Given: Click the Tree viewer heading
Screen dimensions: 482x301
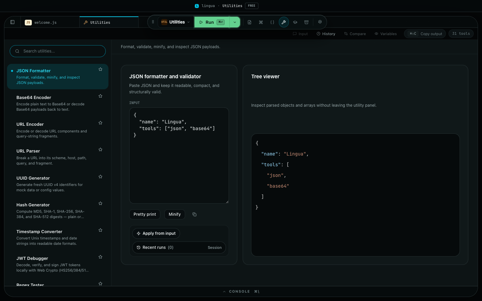Looking at the screenshot, I should pyautogui.click(x=265, y=77).
